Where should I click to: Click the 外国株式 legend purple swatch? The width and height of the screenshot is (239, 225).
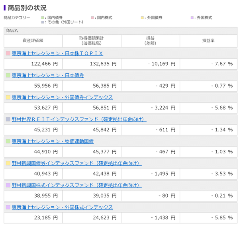(x=192, y=18)
